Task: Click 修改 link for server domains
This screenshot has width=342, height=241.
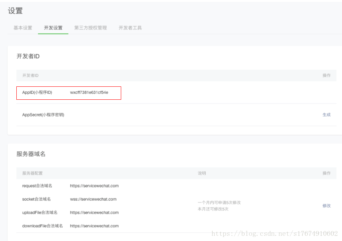Action: coord(326,205)
